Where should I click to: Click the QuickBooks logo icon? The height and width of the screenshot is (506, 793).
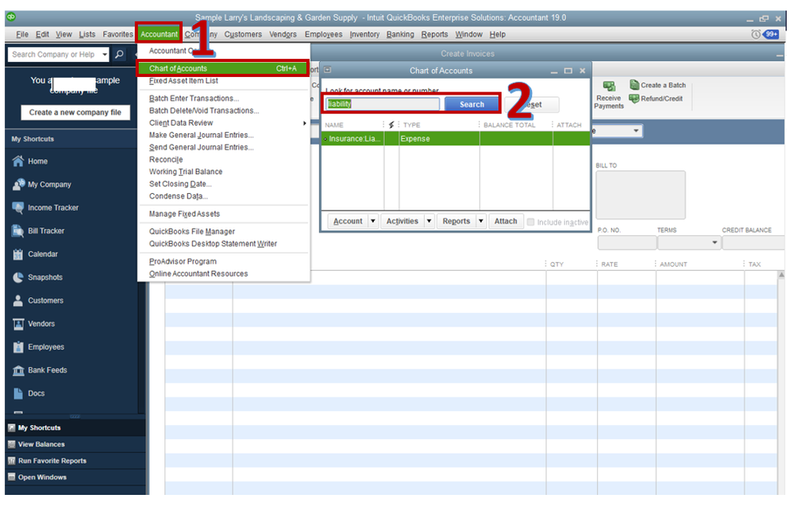[11, 17]
